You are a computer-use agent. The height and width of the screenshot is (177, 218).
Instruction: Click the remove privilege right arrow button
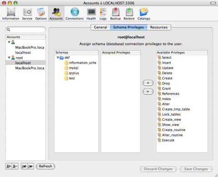[148, 92]
